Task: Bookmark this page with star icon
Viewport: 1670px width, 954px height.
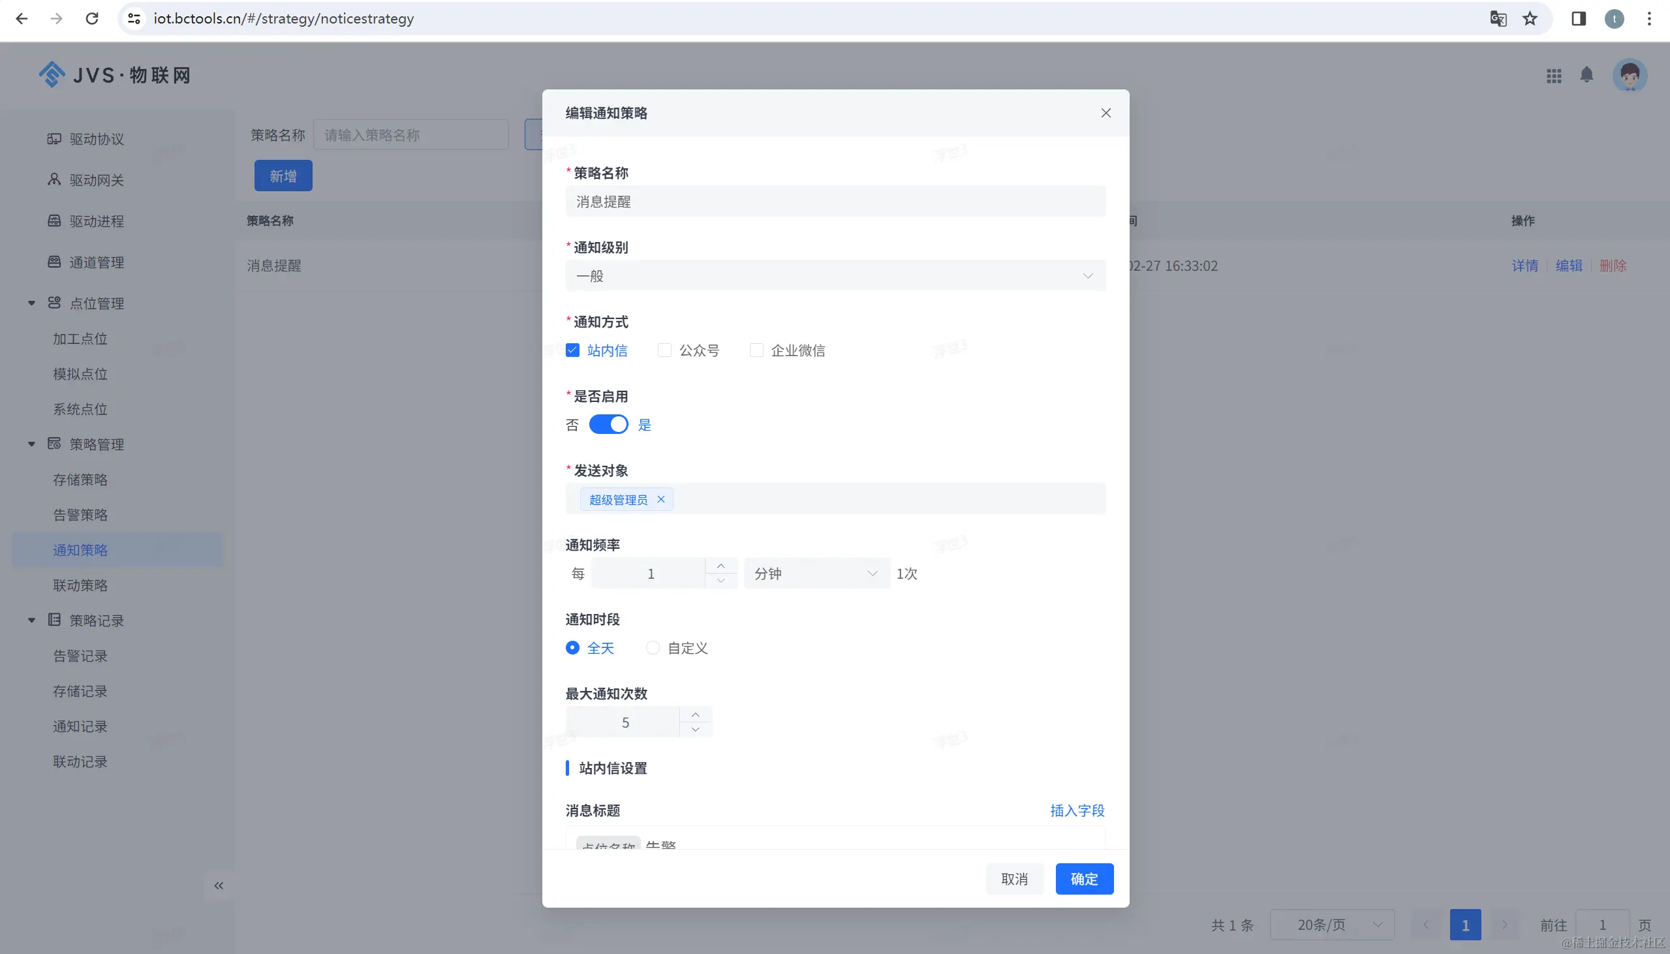Action: coord(1530,18)
